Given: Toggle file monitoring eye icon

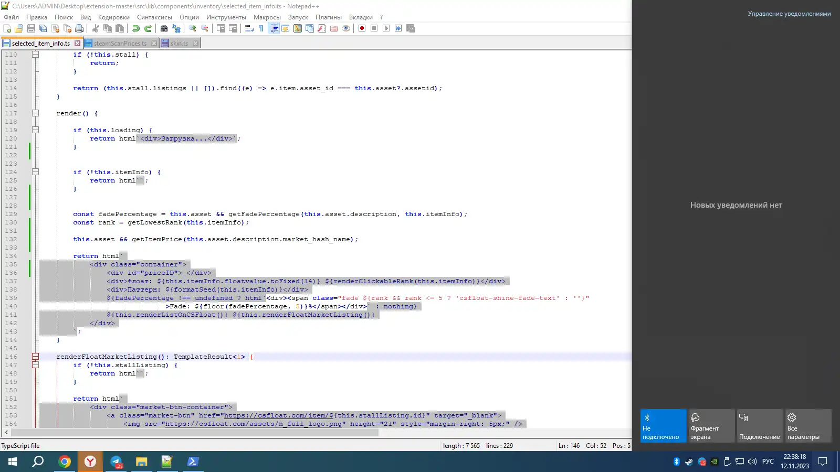Looking at the screenshot, I should 346,28.
